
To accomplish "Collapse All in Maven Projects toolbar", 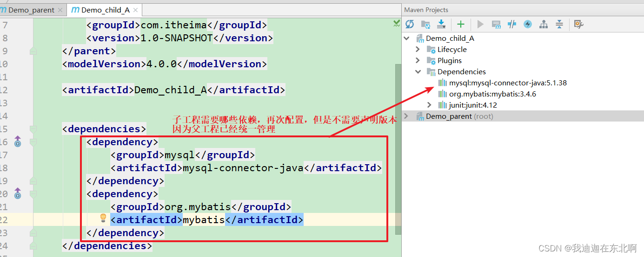I will tap(559, 24).
